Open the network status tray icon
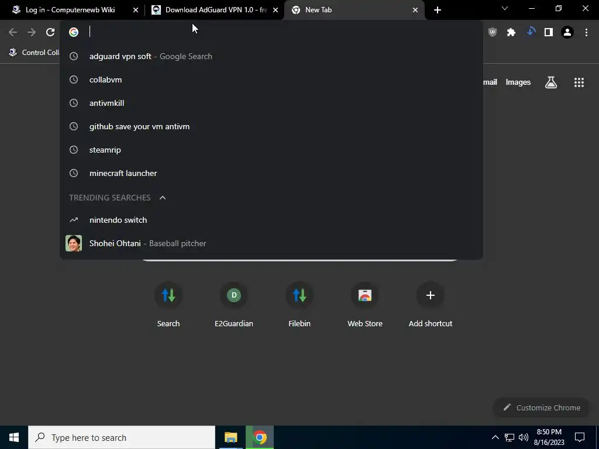This screenshot has height=449, width=599. point(510,437)
